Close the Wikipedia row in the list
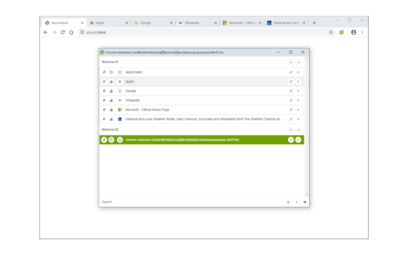This screenshot has height=255, width=408. click(298, 100)
